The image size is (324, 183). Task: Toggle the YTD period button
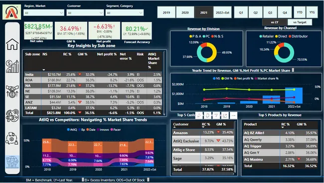coord(300,12)
